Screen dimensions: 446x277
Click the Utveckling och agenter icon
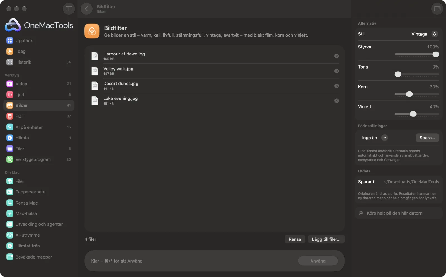(10, 224)
